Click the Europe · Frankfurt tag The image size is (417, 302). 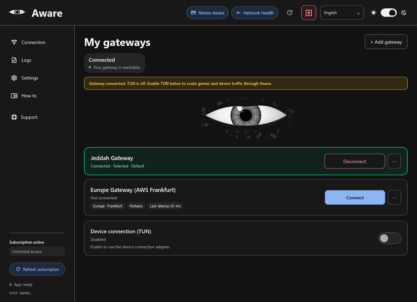click(108, 206)
